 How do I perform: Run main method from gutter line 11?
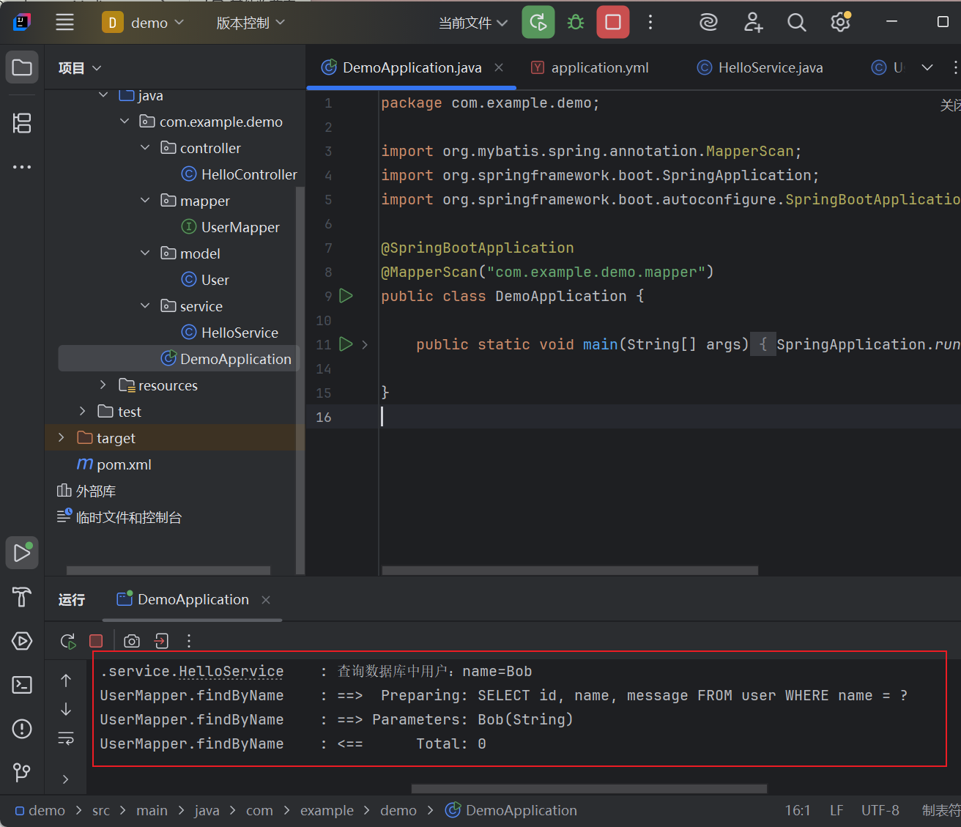[x=346, y=344]
